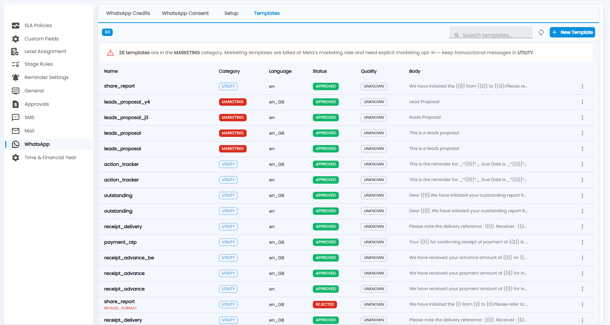Click the Quality column header
Viewport: 610px width, 325px height.
(x=369, y=71)
